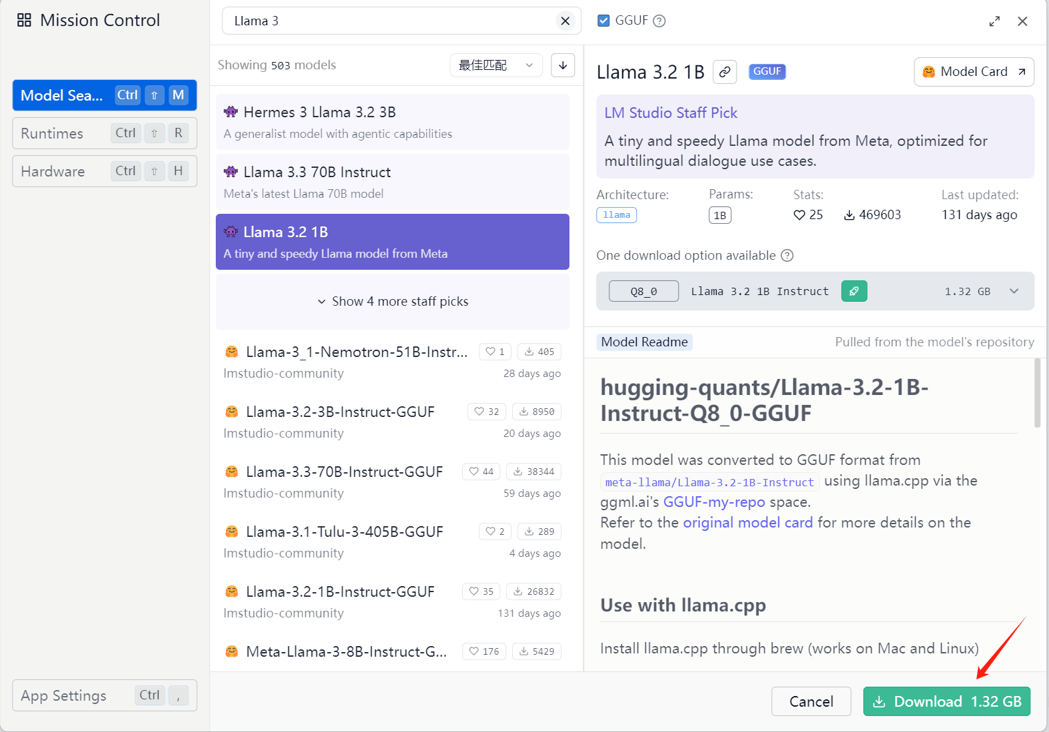
Task: Click Llama-3_1-Nemotron-51B Hugging Face icon
Action: pos(232,352)
